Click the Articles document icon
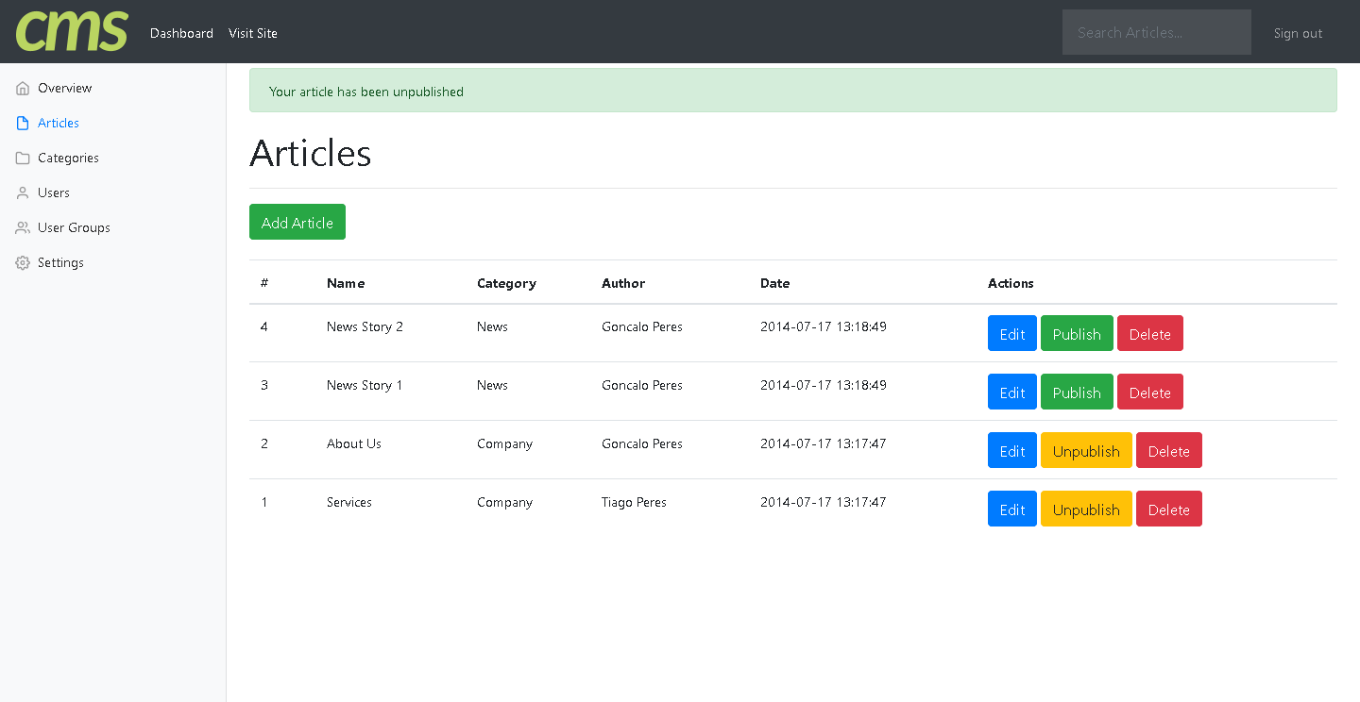The image size is (1360, 702). [x=23, y=124]
